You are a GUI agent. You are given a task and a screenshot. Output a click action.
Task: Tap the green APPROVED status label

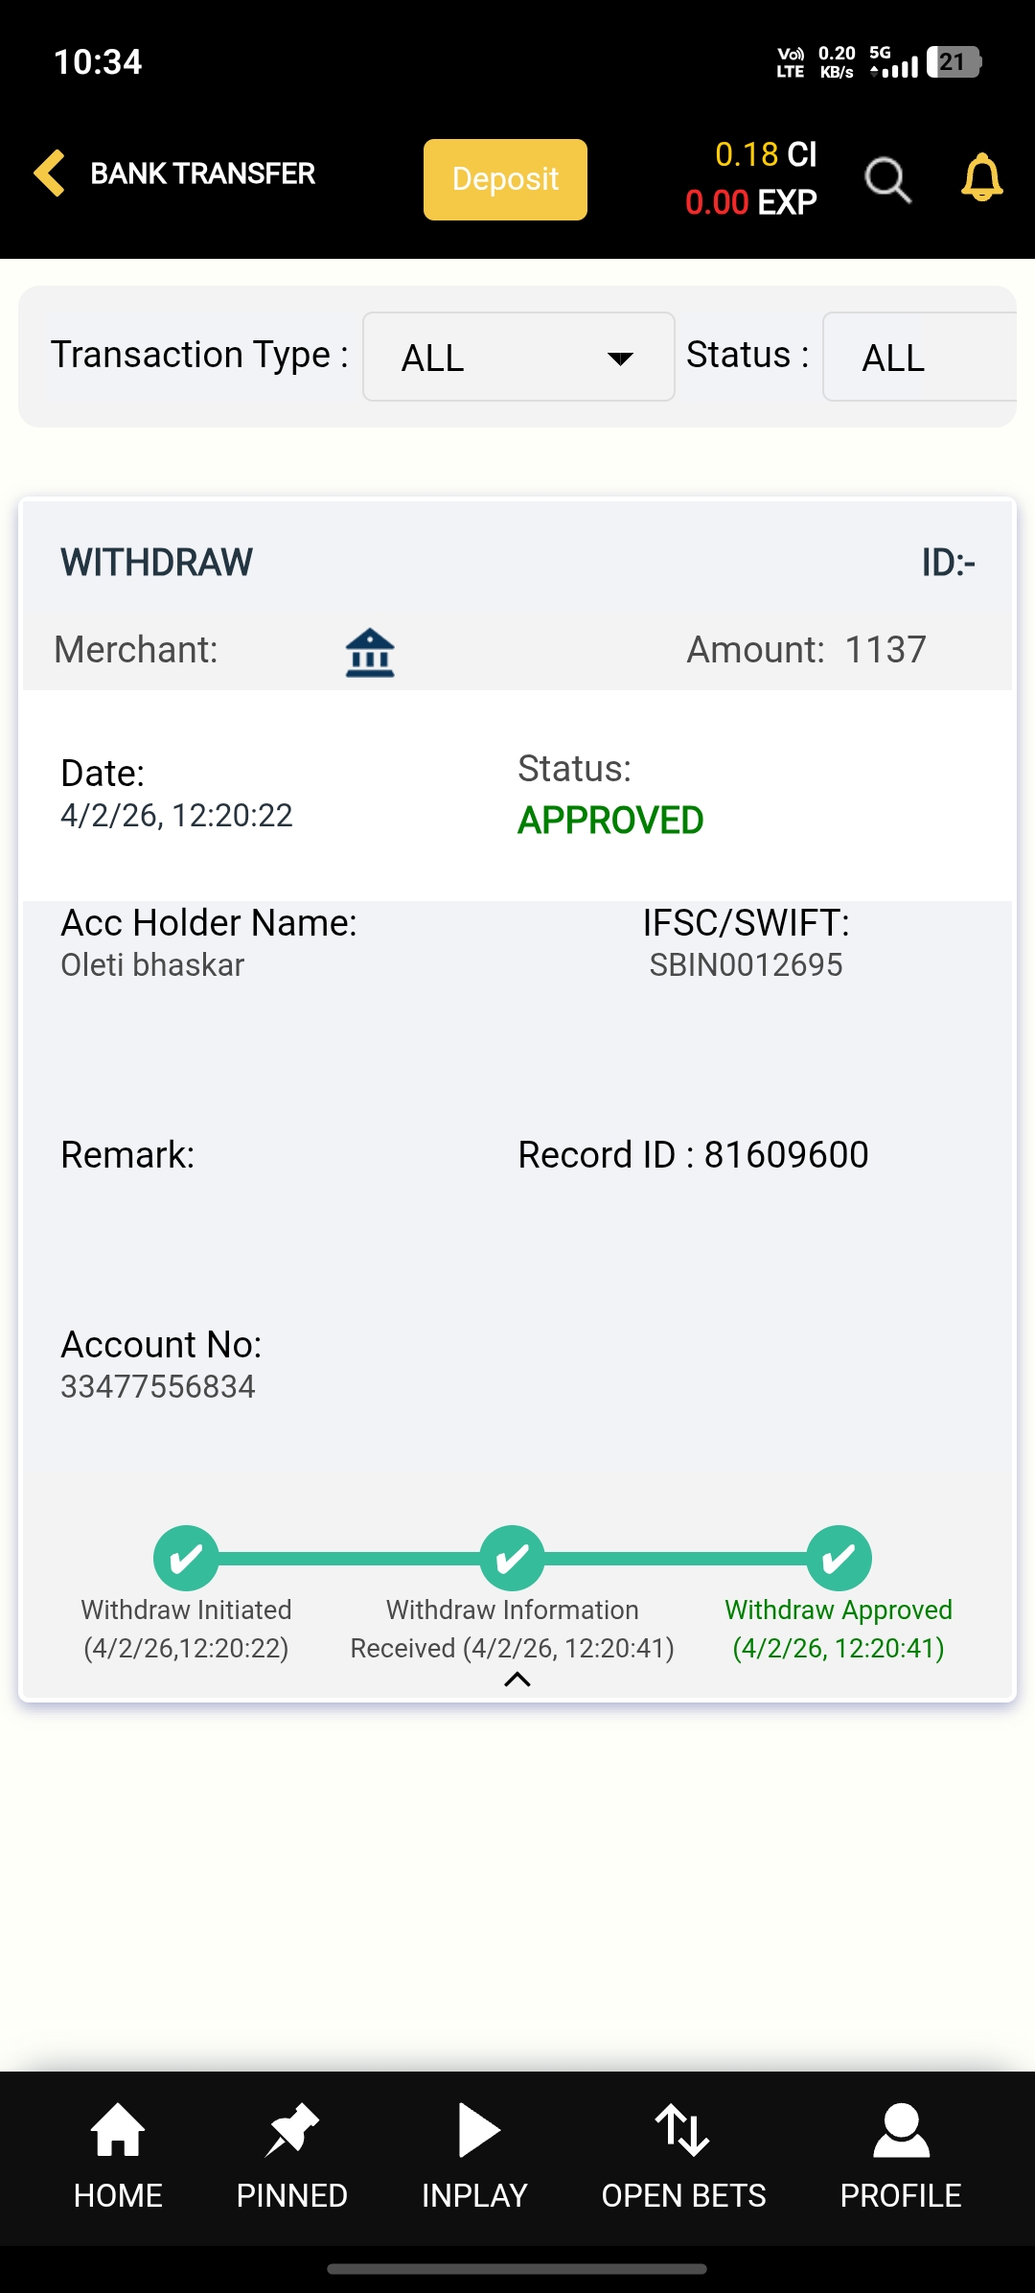[610, 821]
